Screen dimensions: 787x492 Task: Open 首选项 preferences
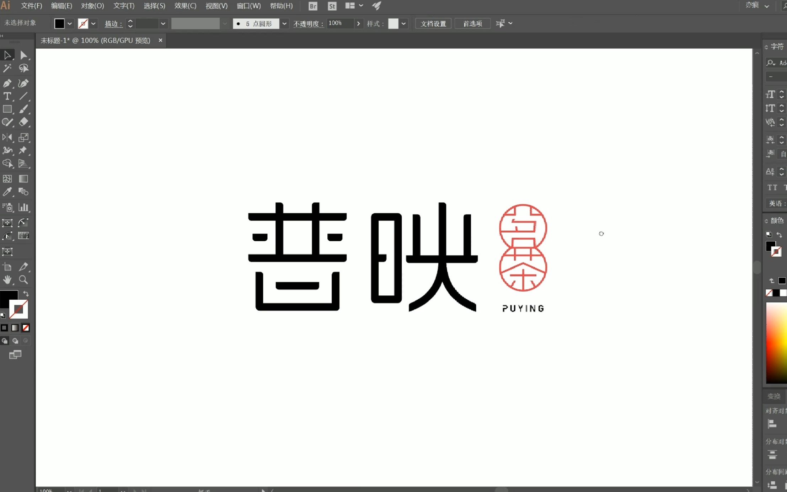(x=472, y=23)
